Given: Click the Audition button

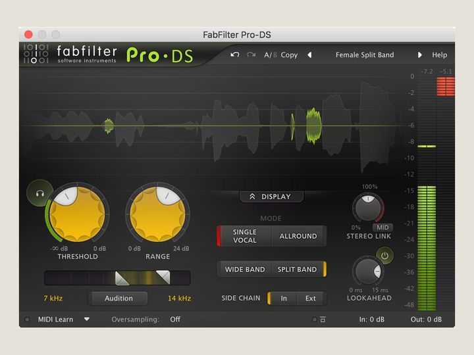Looking at the screenshot, I should tap(118, 298).
